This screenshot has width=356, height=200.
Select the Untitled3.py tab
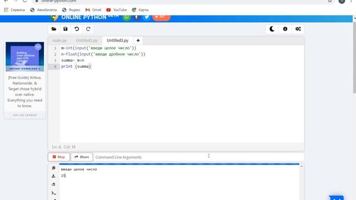point(117,41)
